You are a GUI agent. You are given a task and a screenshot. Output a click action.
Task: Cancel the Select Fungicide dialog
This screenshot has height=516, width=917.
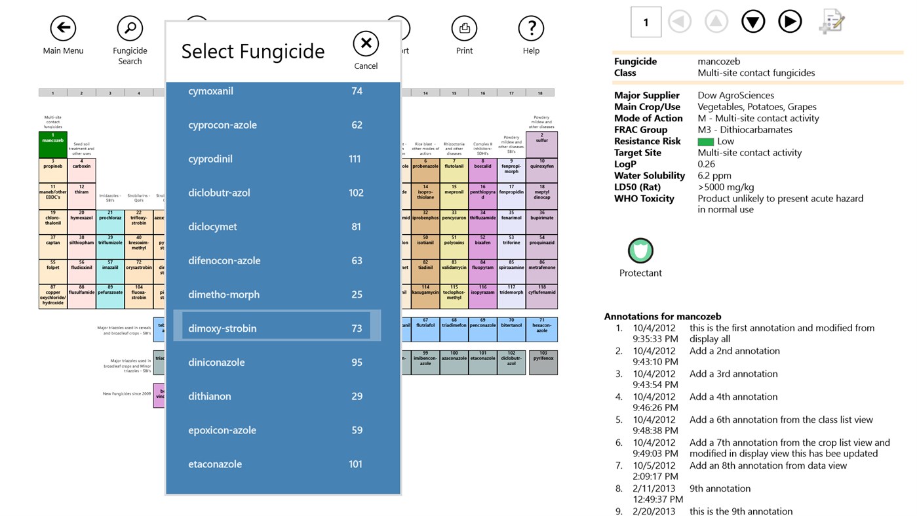point(366,43)
